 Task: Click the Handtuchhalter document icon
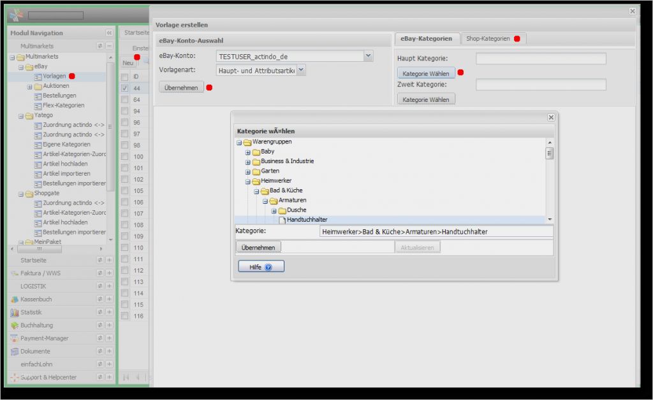282,220
